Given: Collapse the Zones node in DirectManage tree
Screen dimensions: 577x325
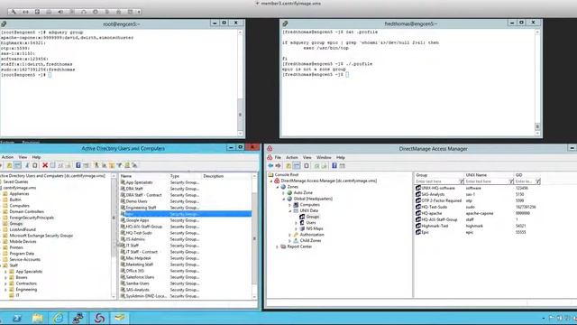Looking at the screenshot, I should click(x=278, y=187).
